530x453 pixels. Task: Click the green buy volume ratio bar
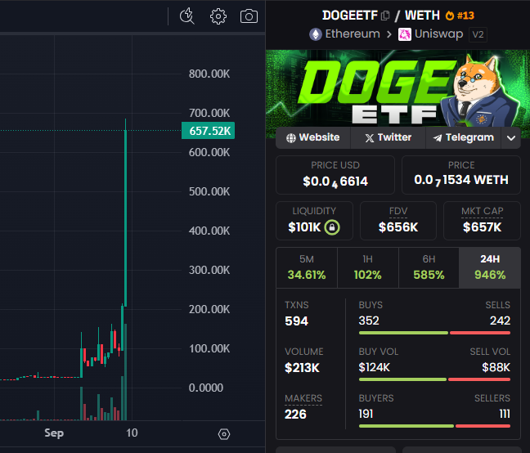(x=402, y=379)
